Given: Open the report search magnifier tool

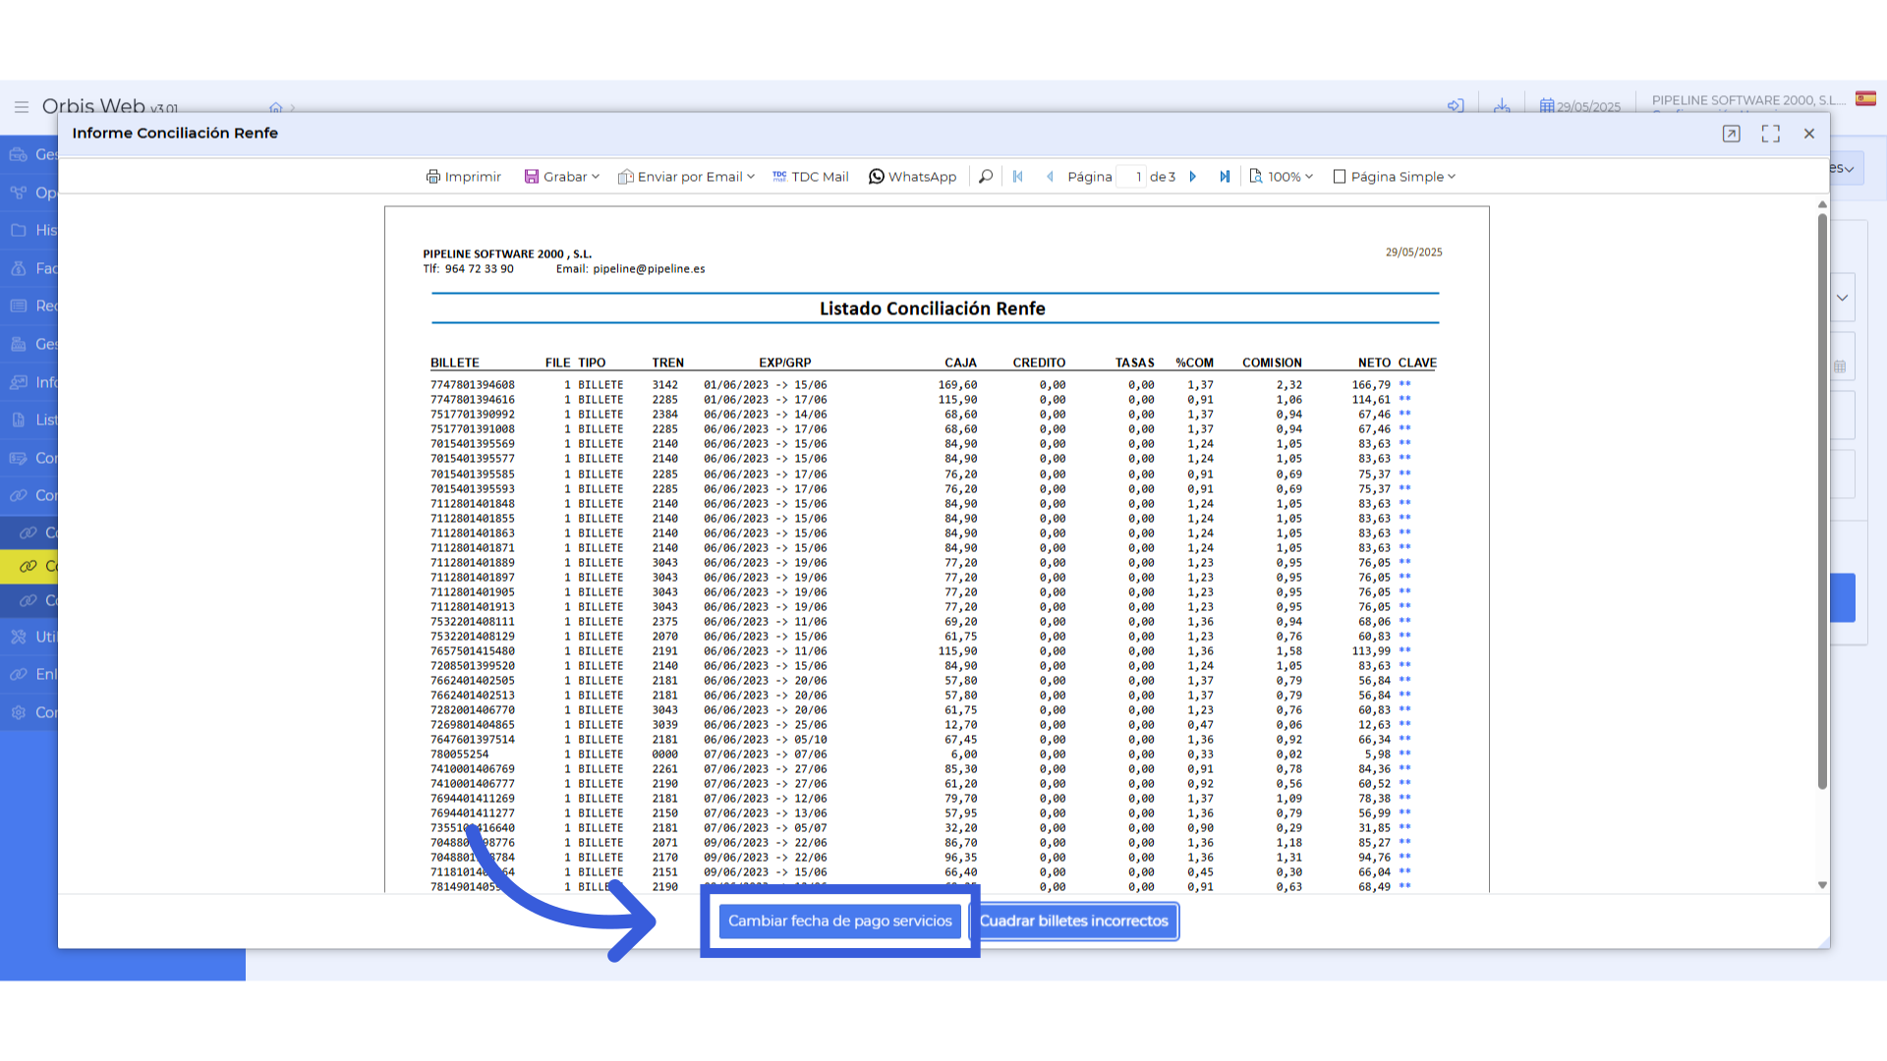Looking at the screenshot, I should [986, 177].
